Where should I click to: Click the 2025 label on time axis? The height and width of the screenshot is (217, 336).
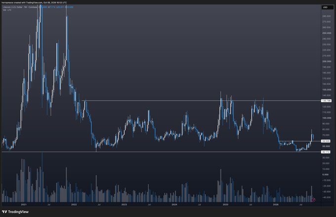(x=225, y=205)
